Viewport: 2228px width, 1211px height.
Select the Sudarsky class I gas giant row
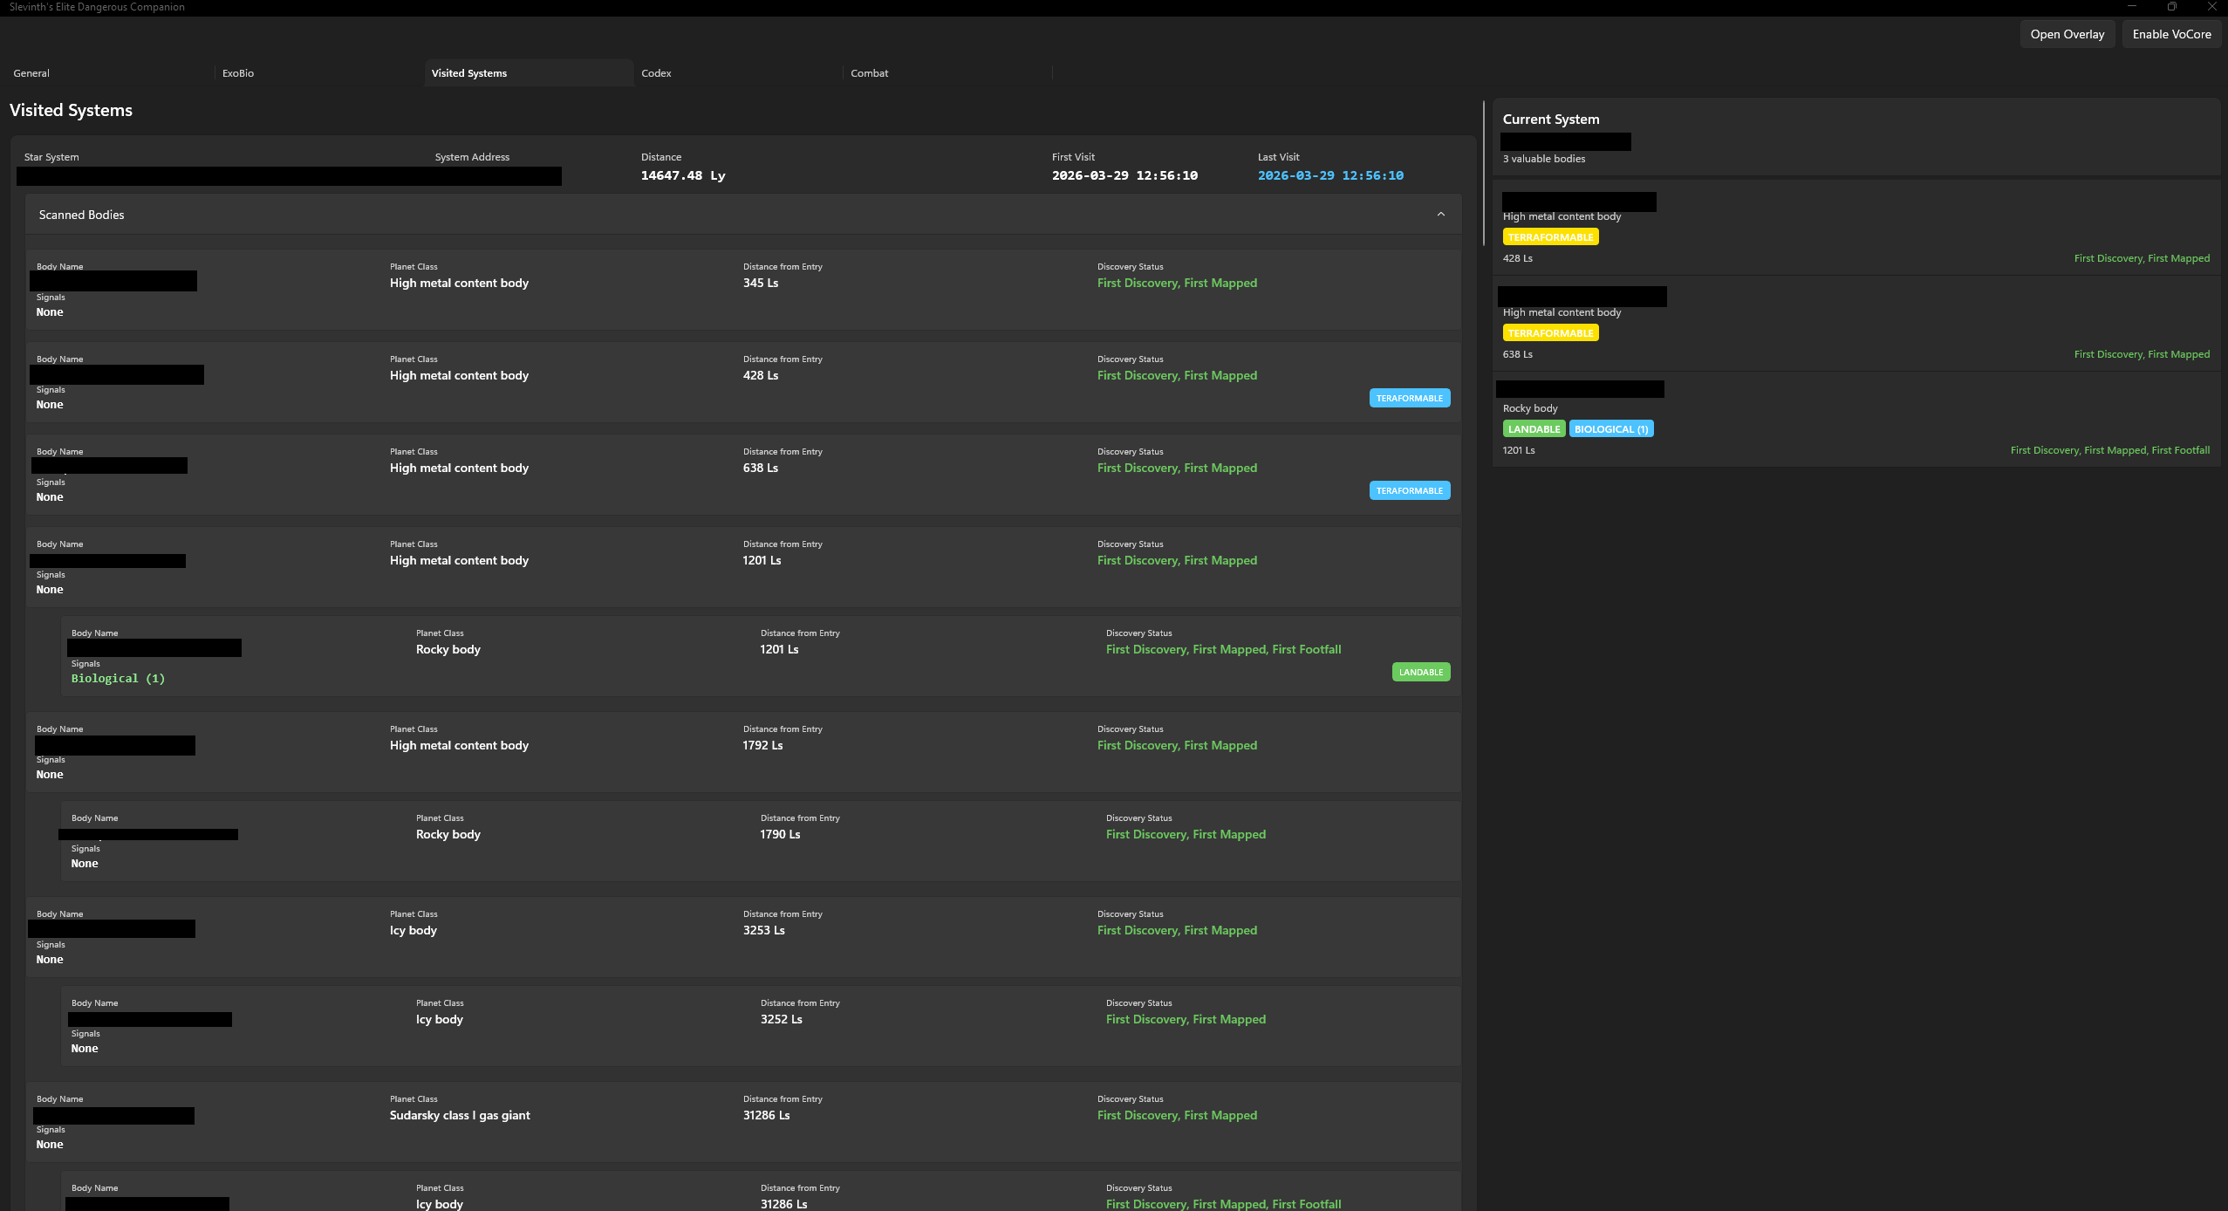pyautogui.click(x=460, y=1115)
